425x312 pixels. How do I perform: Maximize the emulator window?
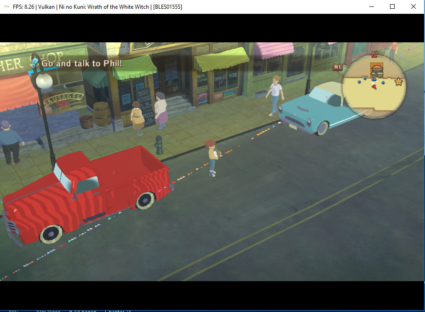tap(392, 6)
